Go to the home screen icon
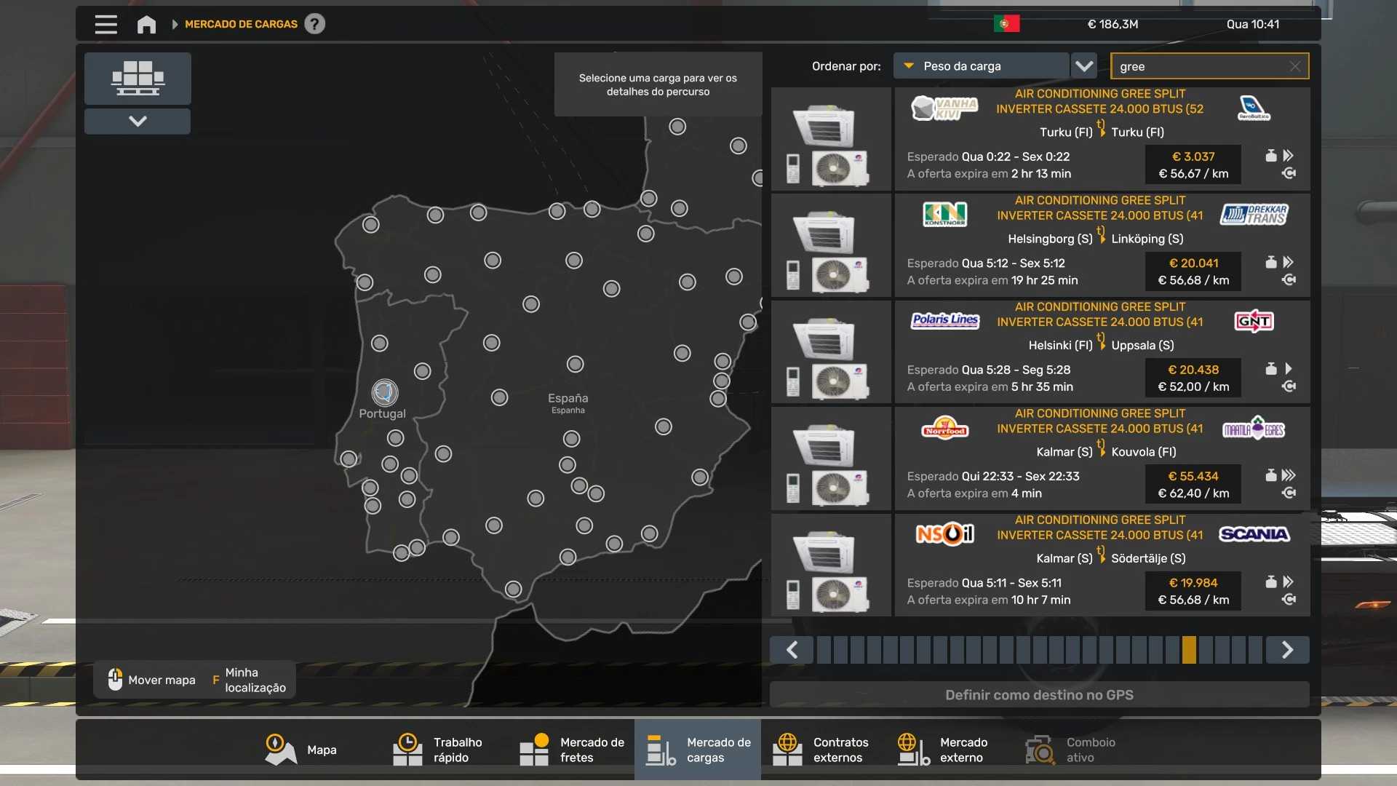This screenshot has height=786, width=1397. coord(146,24)
